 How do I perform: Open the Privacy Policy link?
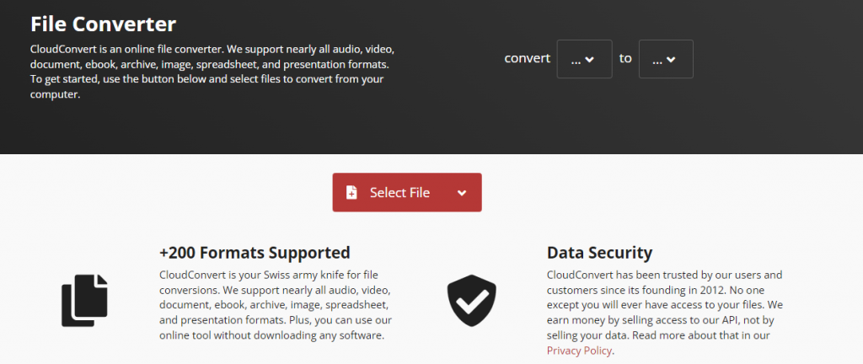579,351
